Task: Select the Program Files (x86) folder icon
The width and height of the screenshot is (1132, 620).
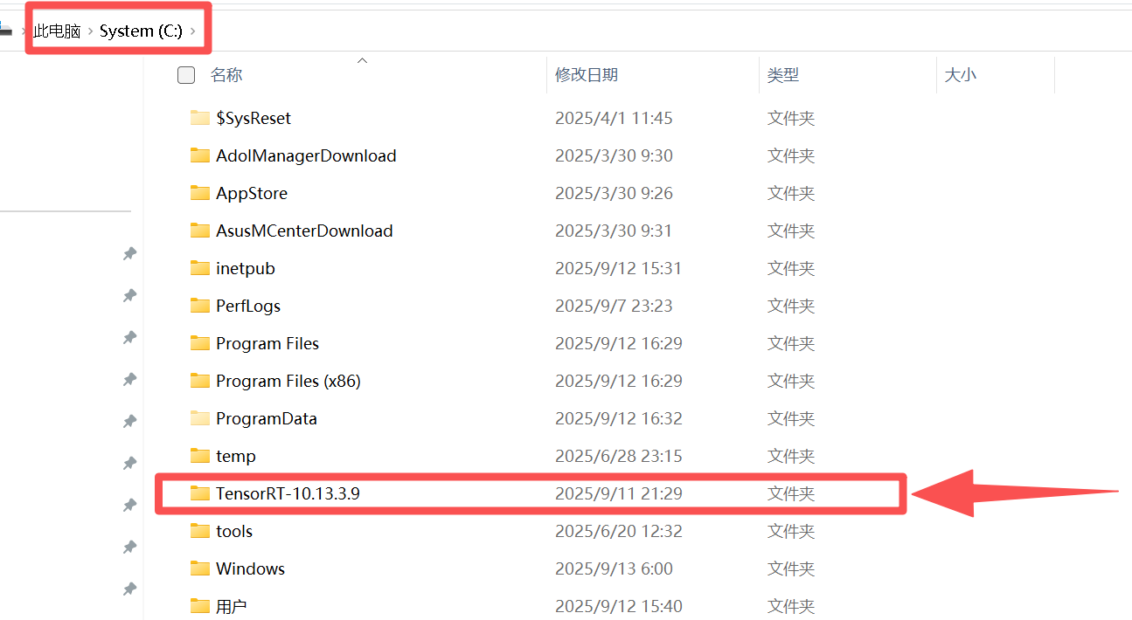Action: [x=200, y=381]
